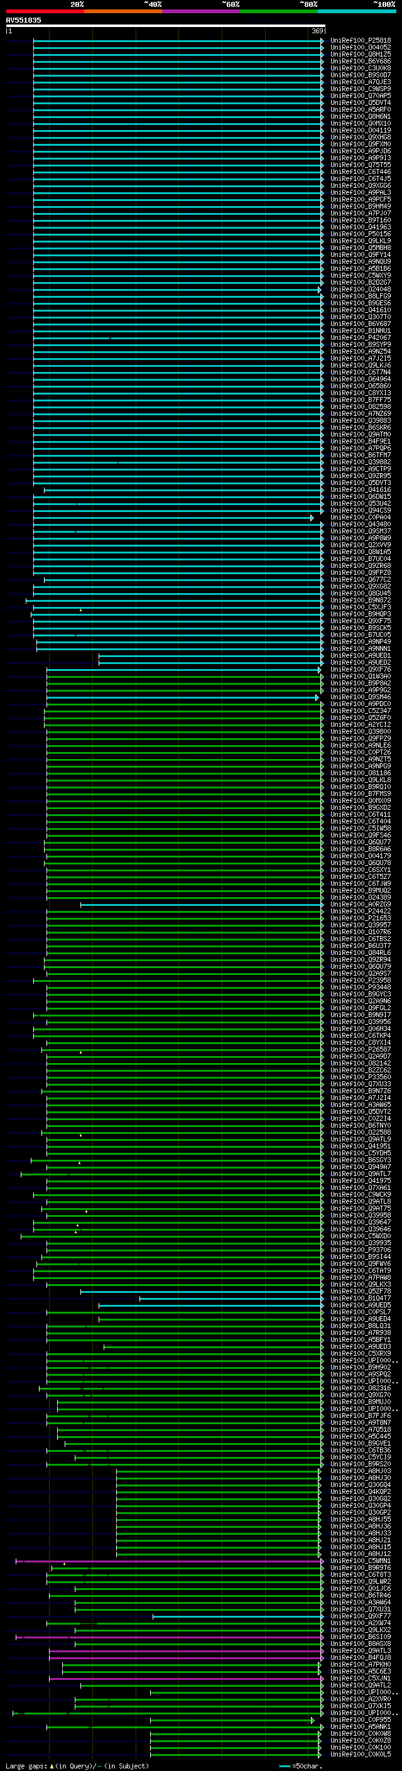Select hit label UniRef100_A0RZG9
The width and height of the screenshot is (402, 1771).
[x=361, y=905]
